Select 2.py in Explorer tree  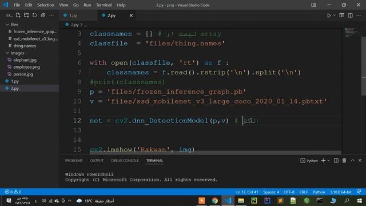pos(29,88)
